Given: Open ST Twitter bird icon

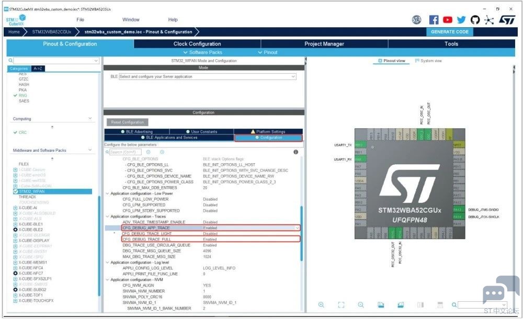Looking at the screenshot, I should pos(461,20).
